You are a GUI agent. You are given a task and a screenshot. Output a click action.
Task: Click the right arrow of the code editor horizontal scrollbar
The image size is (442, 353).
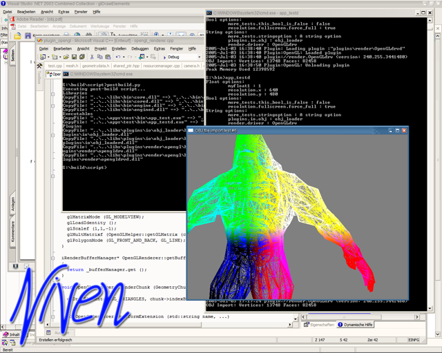click(x=290, y=325)
